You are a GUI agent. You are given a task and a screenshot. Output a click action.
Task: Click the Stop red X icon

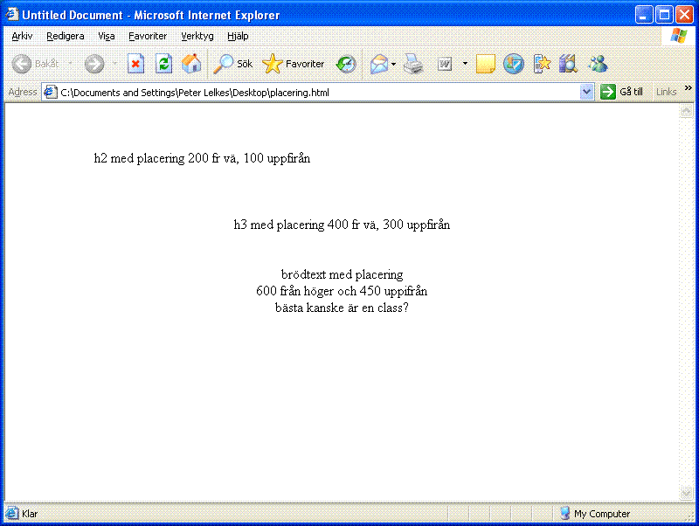(135, 64)
